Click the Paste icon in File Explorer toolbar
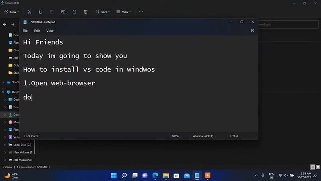Screen dimensions: 321x181 (x=52, y=12)
